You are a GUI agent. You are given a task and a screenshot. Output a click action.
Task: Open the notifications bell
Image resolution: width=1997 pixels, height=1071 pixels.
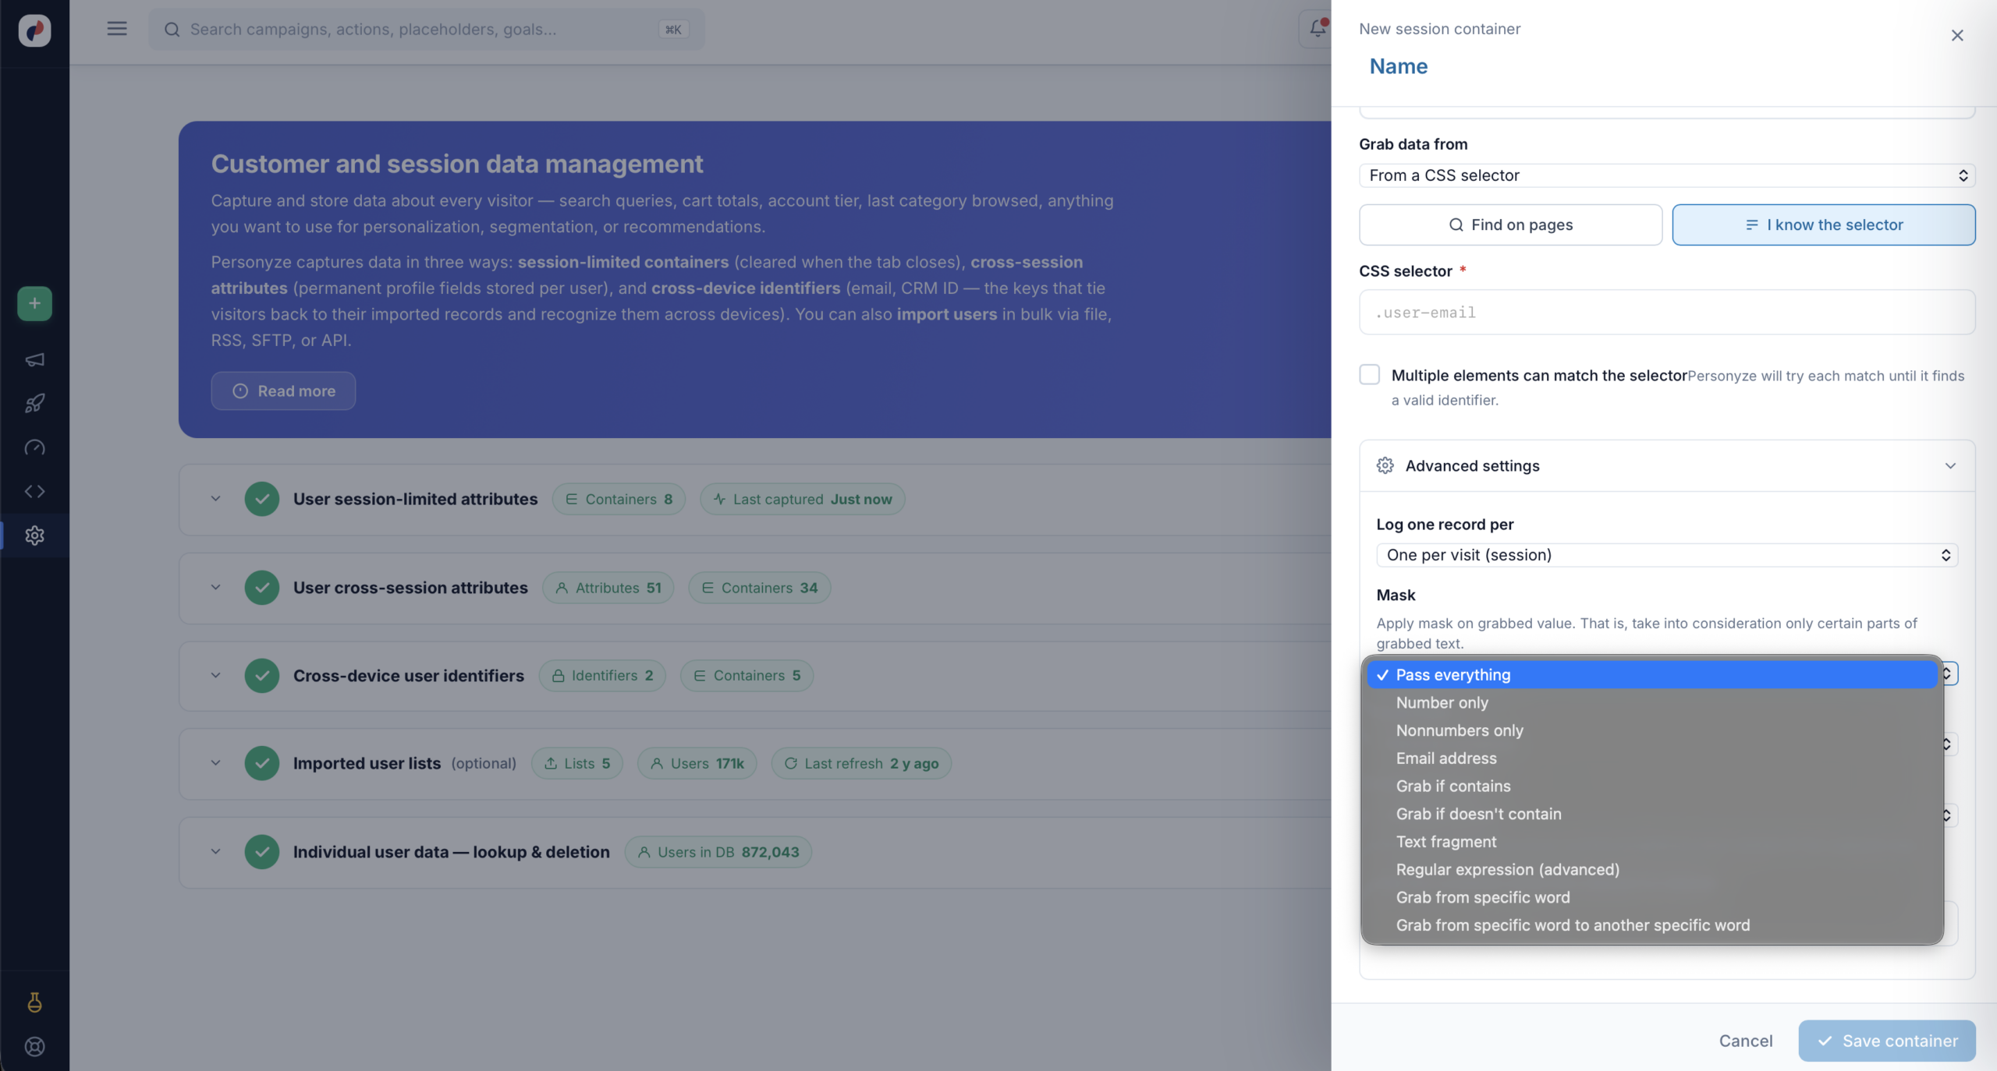click(1317, 29)
